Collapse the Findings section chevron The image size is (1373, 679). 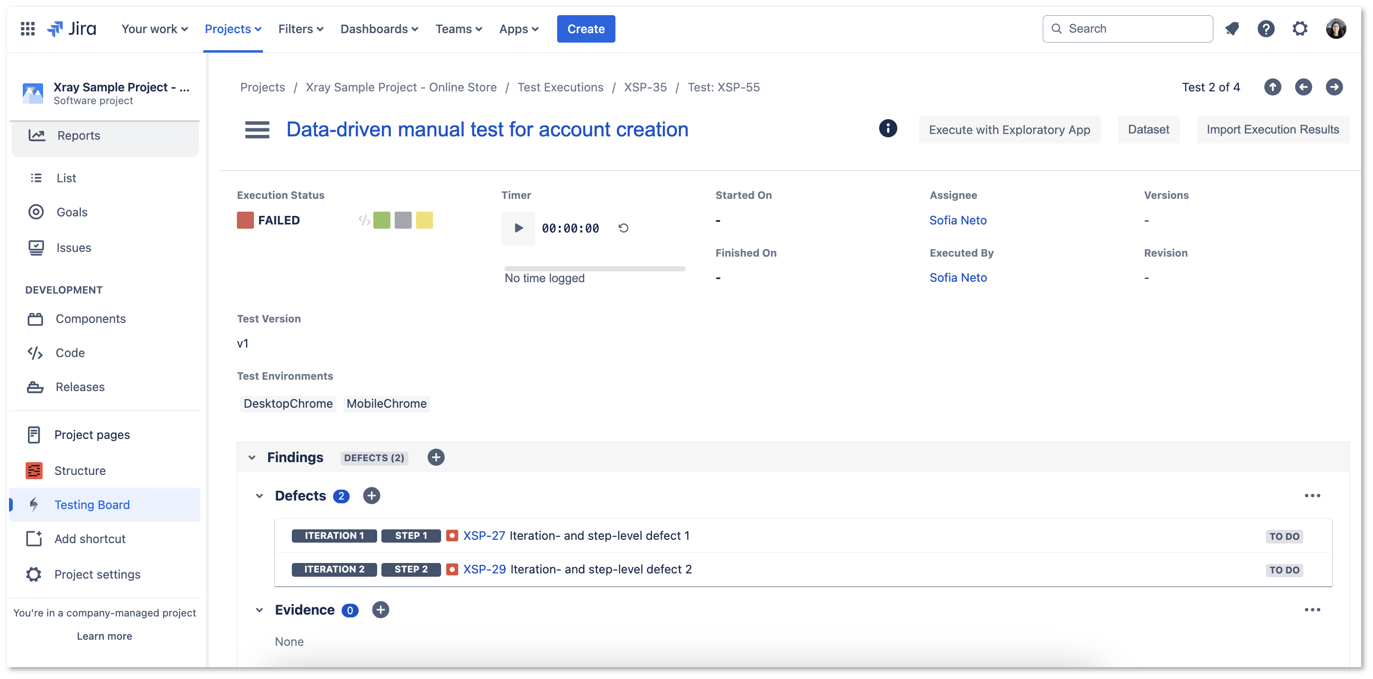point(252,457)
